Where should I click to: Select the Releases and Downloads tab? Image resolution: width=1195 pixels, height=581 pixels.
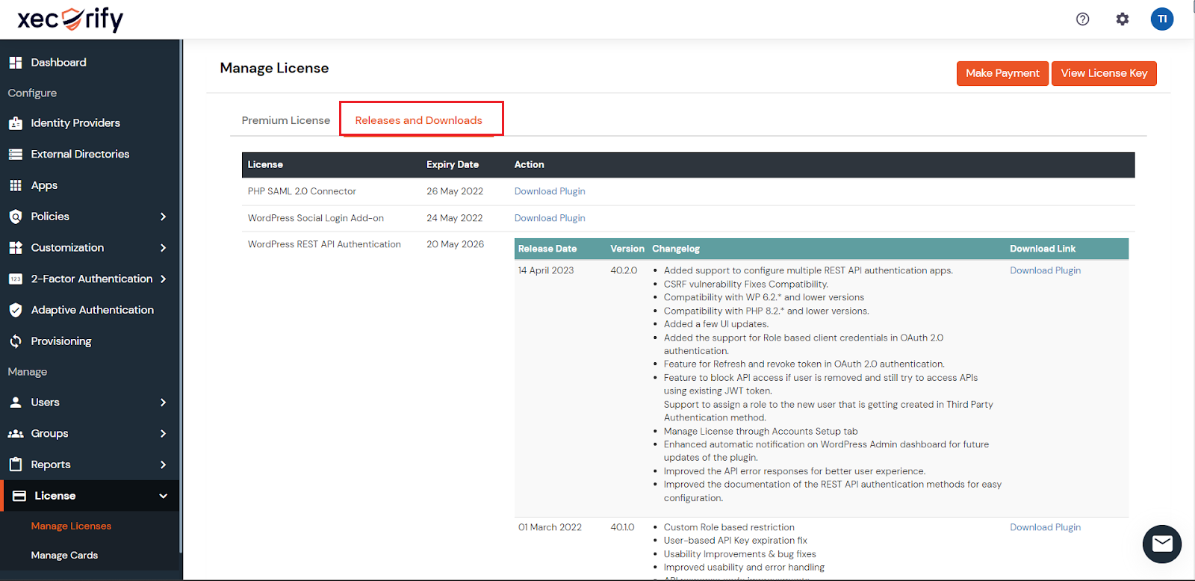(418, 120)
